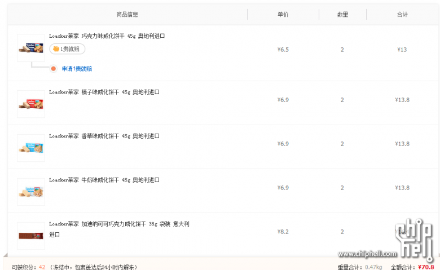Select unit price ¥6.9 in hazelnut row
The height and width of the screenshot is (270, 440).
283,100
